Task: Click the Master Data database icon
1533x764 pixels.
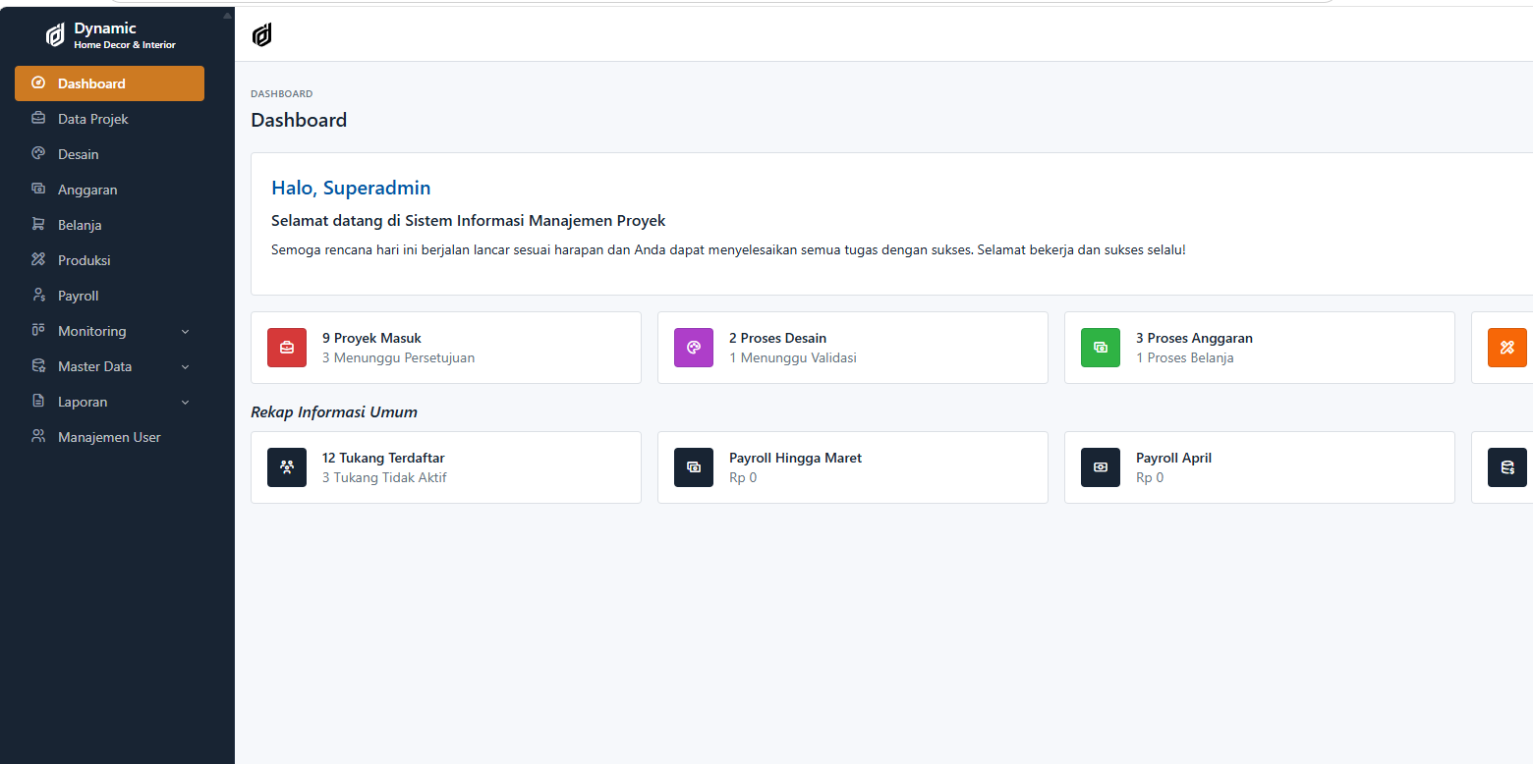Action: 38,366
